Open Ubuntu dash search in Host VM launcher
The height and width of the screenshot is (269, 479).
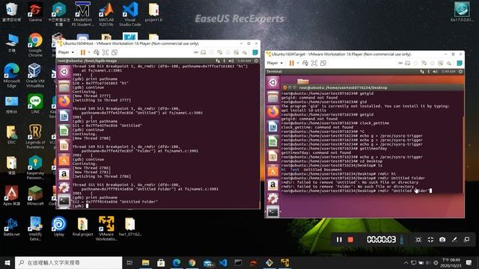point(64,72)
